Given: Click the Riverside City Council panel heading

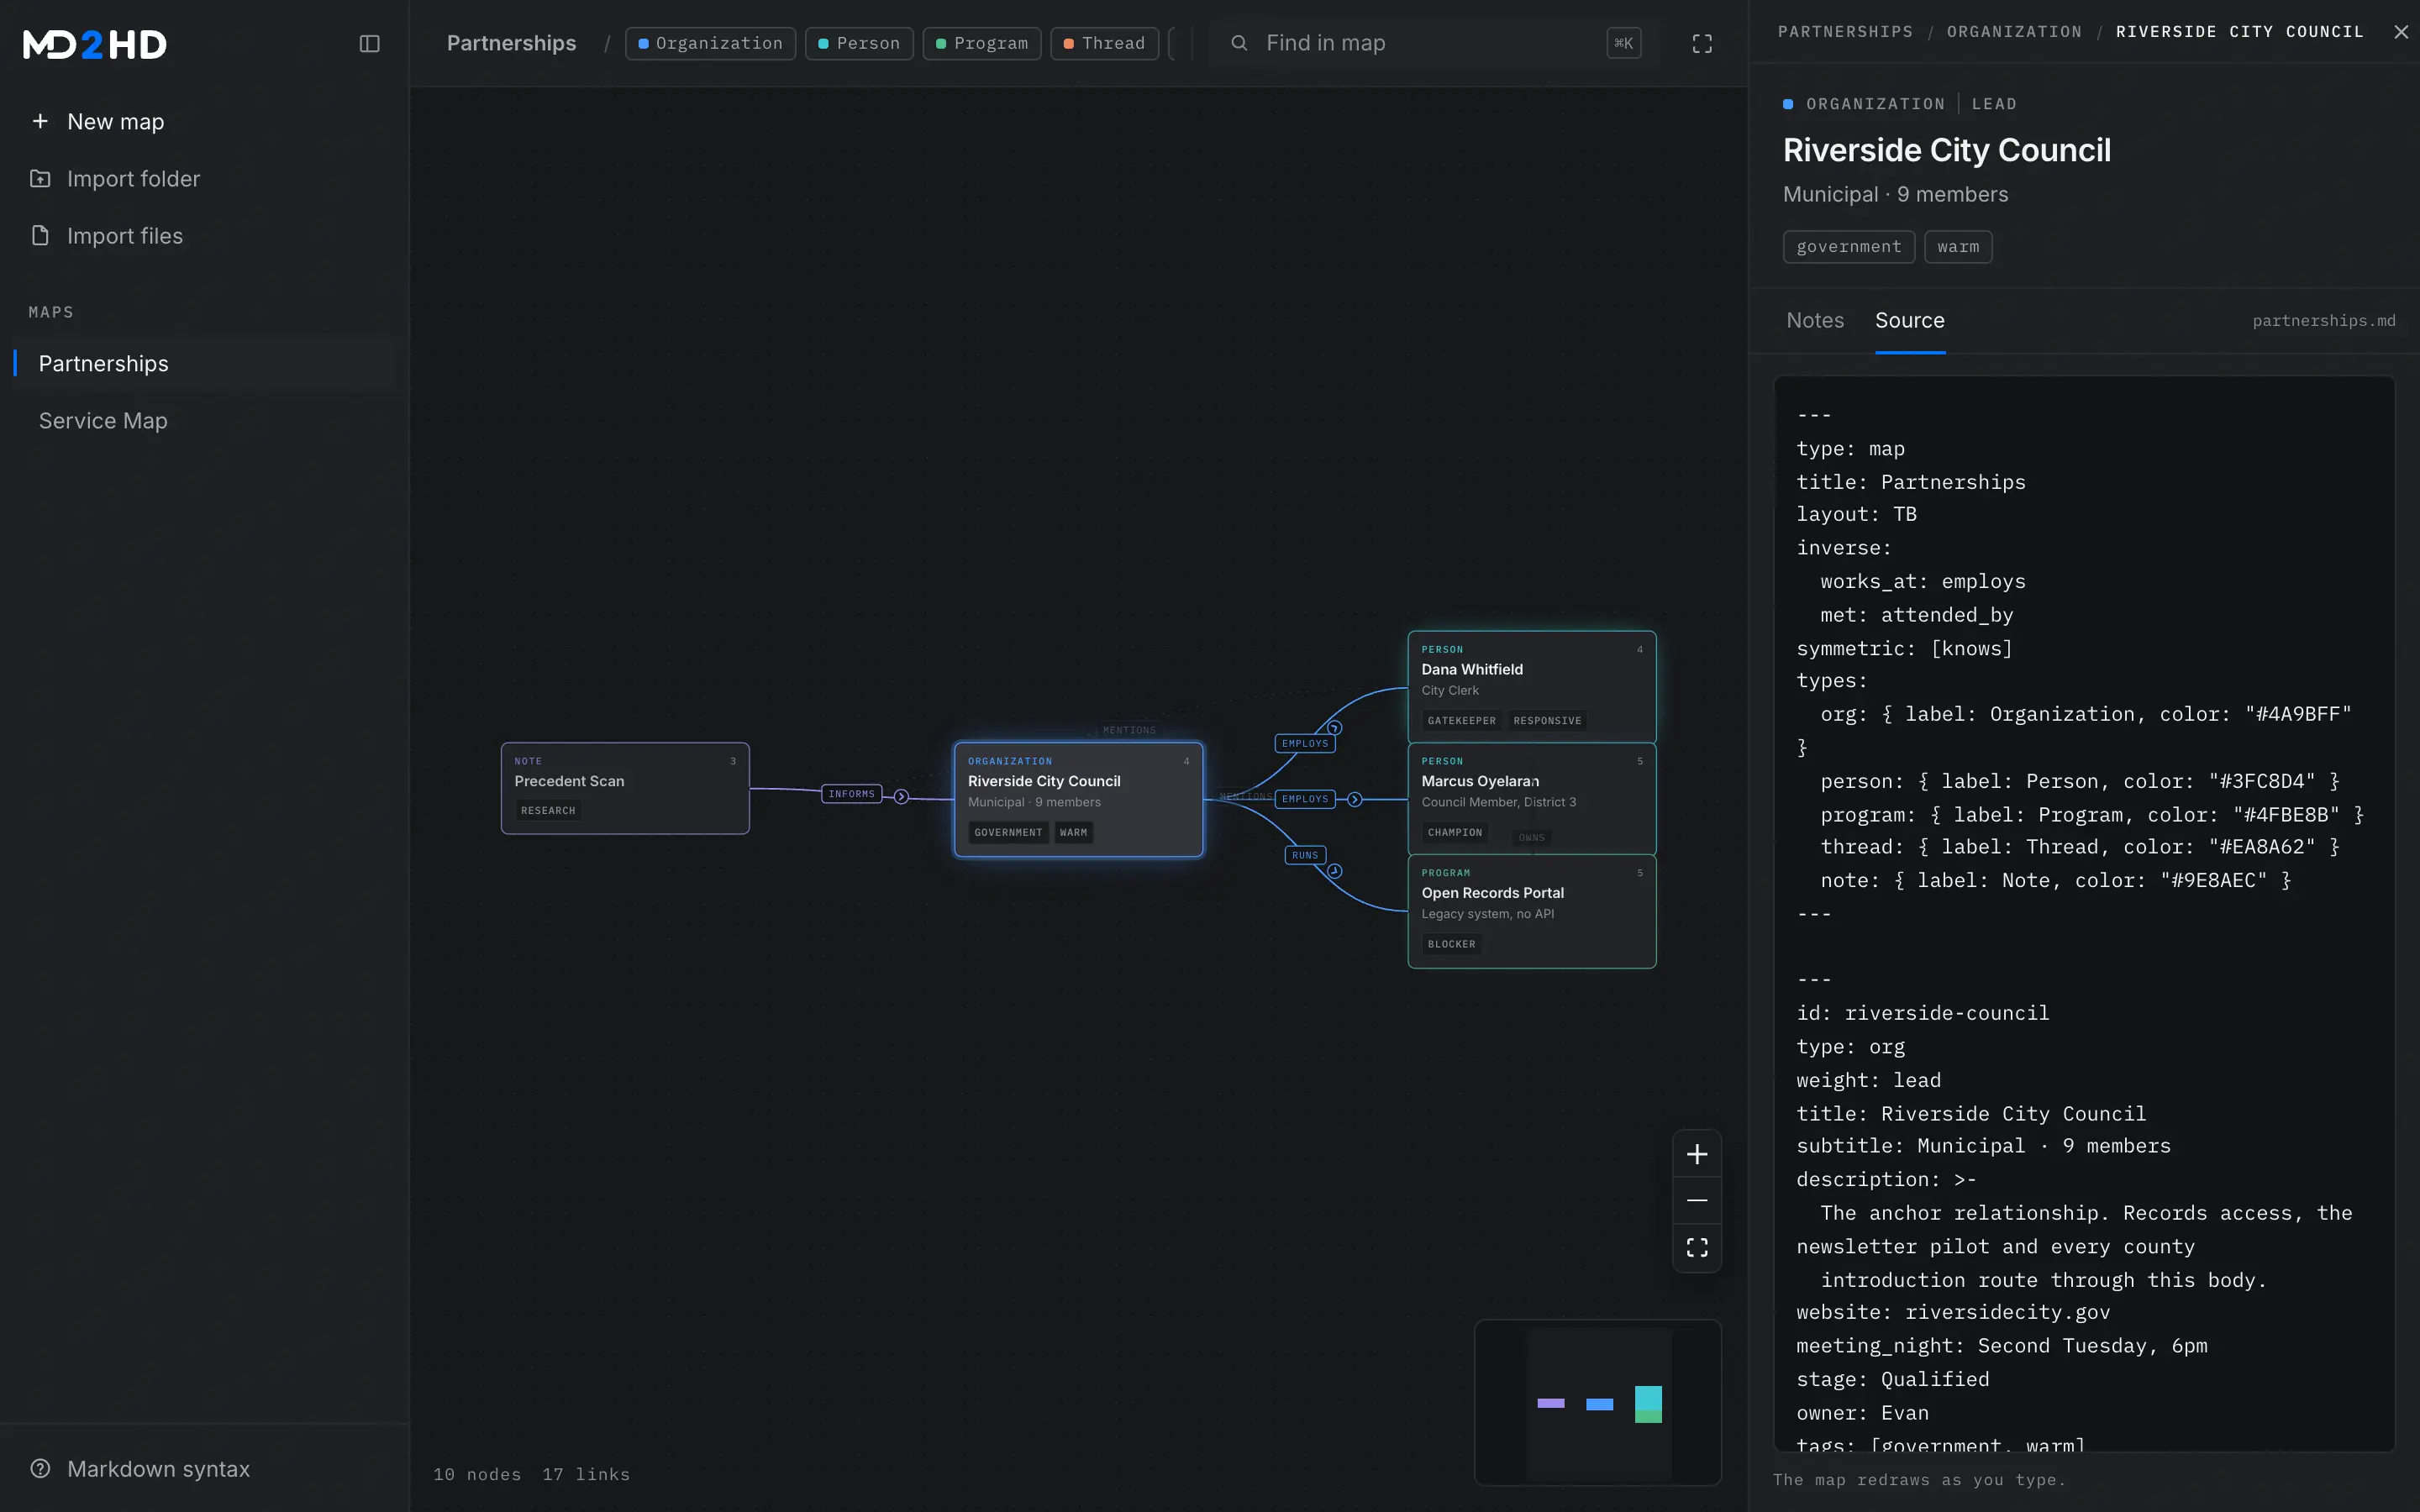Looking at the screenshot, I should (x=1946, y=150).
